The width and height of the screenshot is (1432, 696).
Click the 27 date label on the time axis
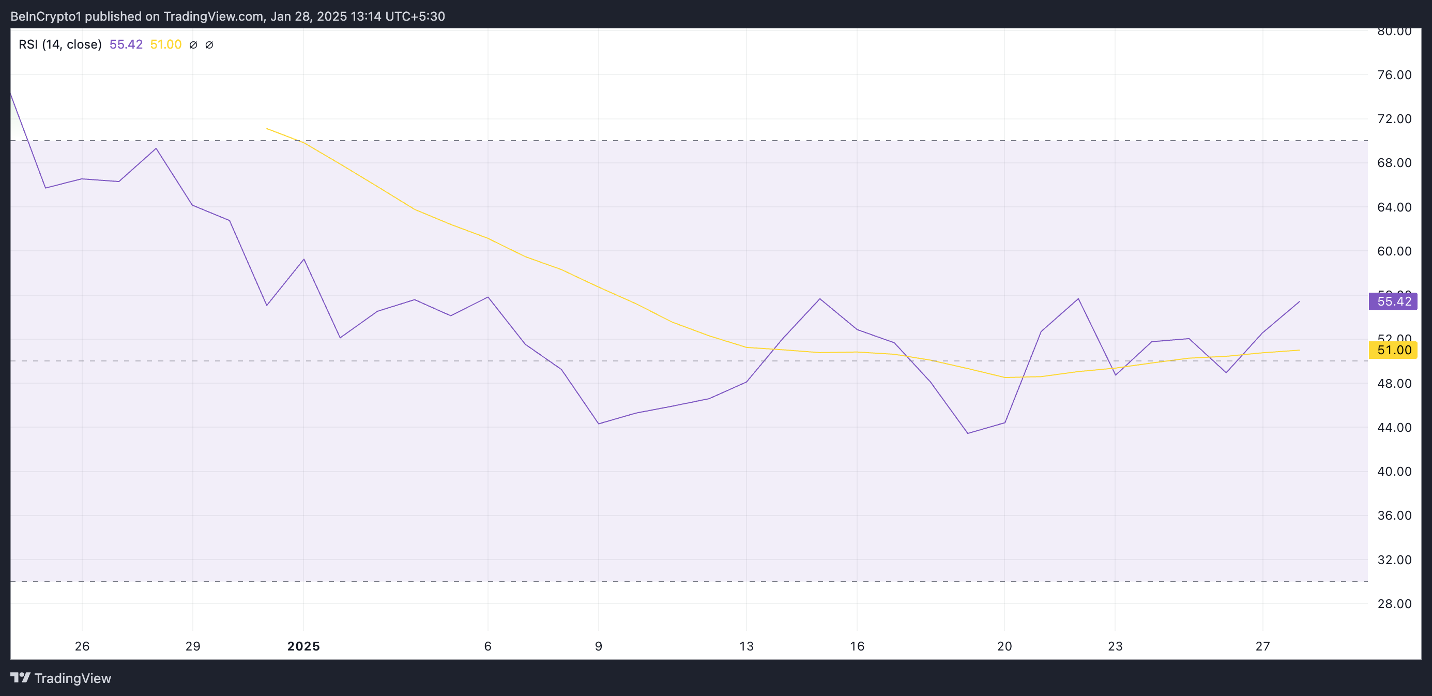pos(1262,646)
